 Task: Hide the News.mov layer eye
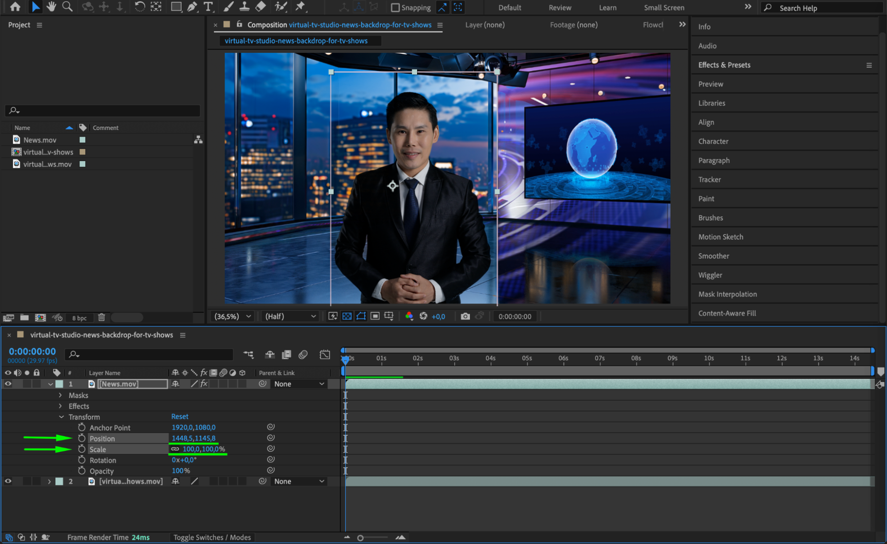(8, 384)
